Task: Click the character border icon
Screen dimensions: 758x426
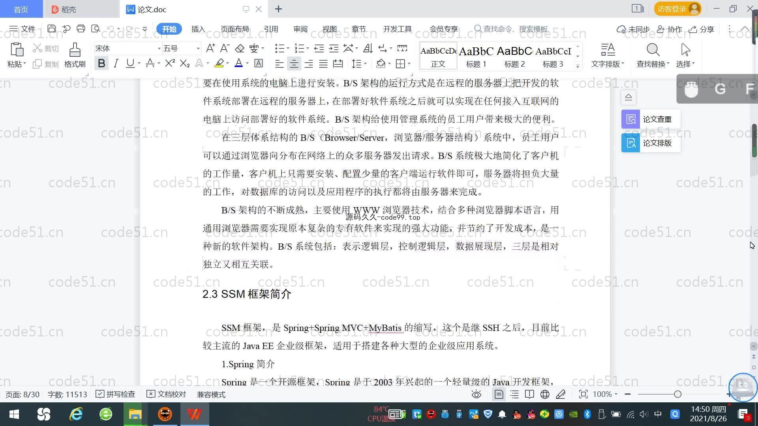Action: click(259, 63)
